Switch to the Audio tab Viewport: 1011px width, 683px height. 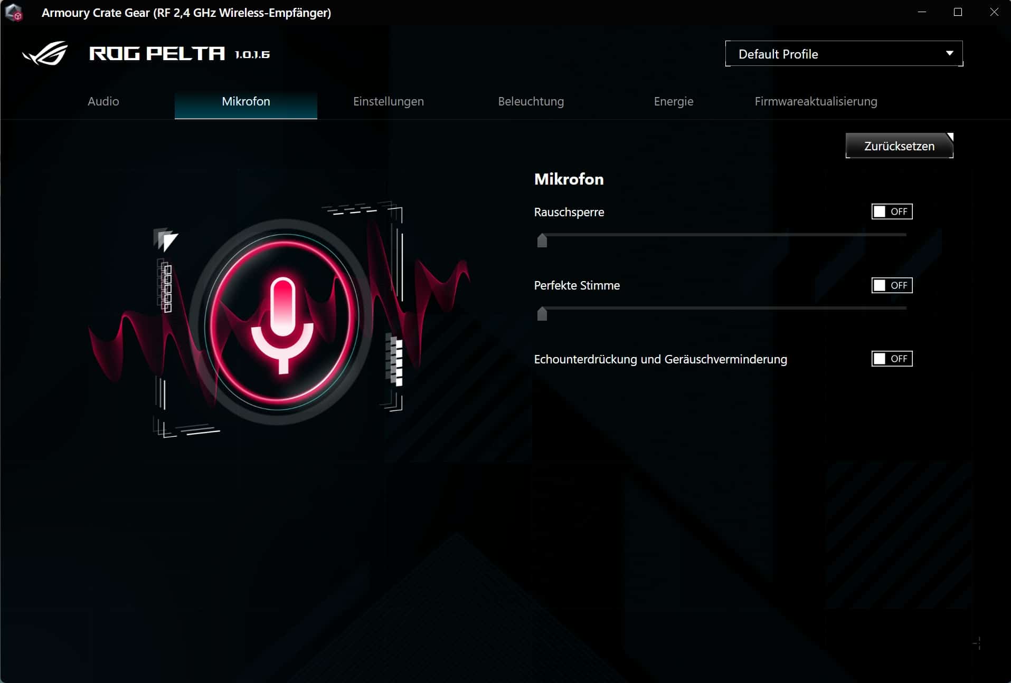[x=103, y=101]
